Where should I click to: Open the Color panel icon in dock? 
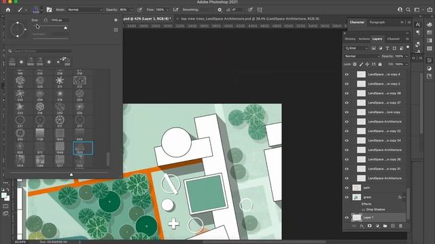430,24
